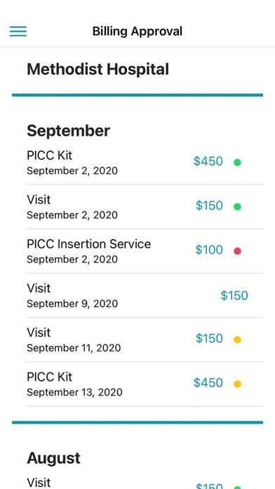Click the $100 PICC Insertion Service amount
Screen dimensions: 275x489
tap(209, 250)
